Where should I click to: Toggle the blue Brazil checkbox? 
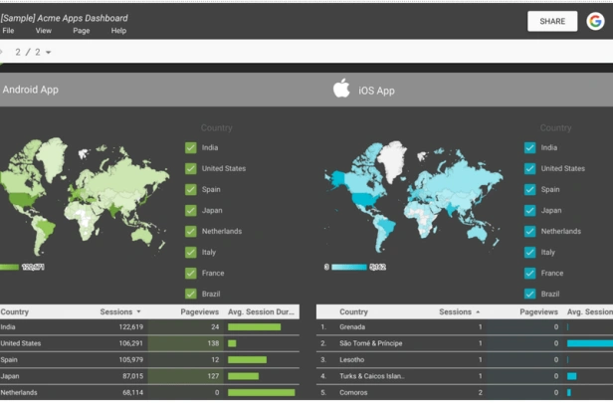pyautogui.click(x=529, y=294)
